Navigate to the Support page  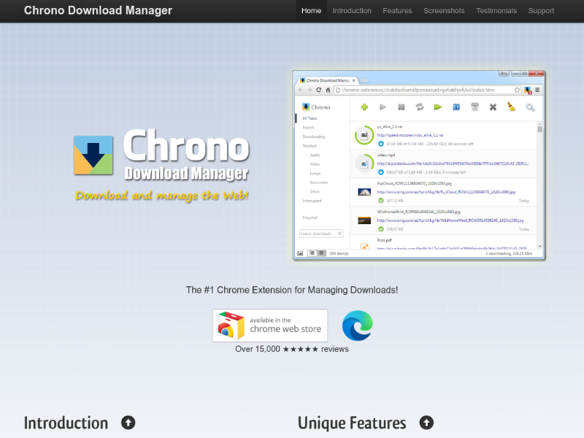click(x=541, y=11)
